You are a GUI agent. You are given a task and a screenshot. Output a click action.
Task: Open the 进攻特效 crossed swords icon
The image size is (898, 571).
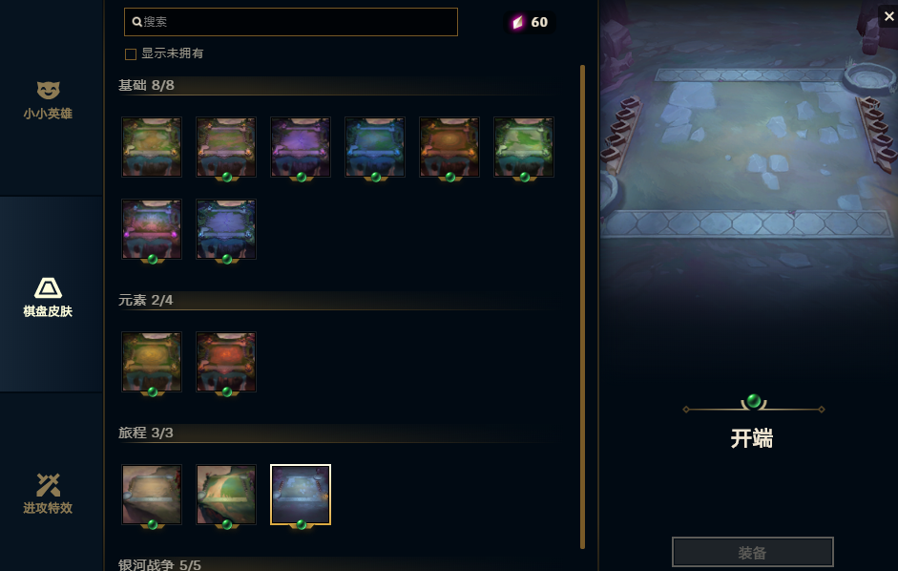[48, 485]
